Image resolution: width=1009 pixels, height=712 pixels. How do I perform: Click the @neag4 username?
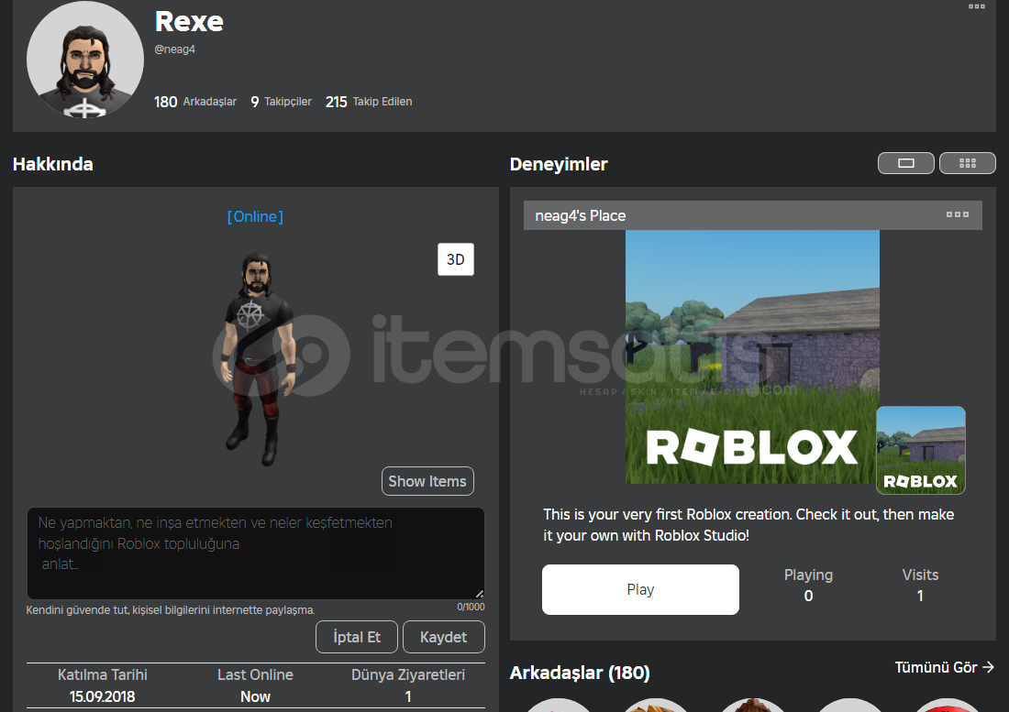pyautogui.click(x=174, y=49)
